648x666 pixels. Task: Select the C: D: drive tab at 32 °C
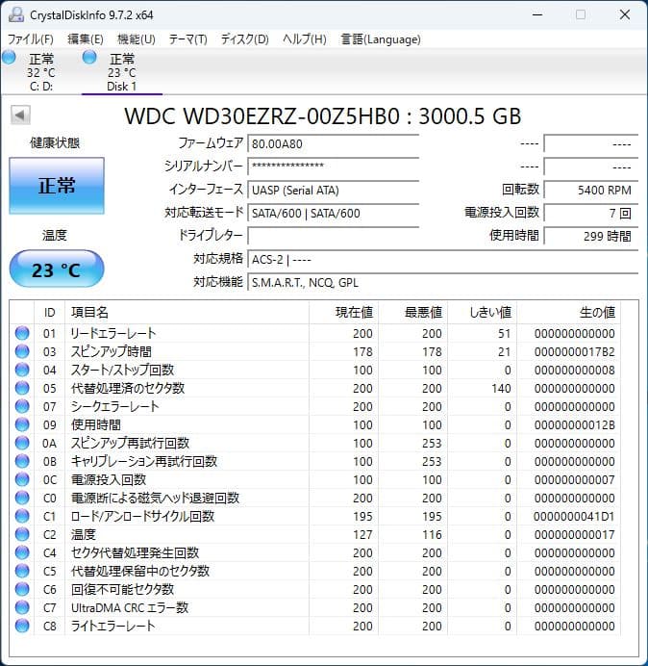coord(41,72)
